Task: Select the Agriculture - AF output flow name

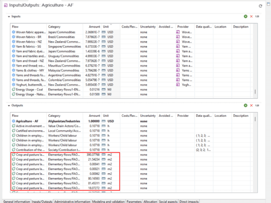Action: click(27, 121)
